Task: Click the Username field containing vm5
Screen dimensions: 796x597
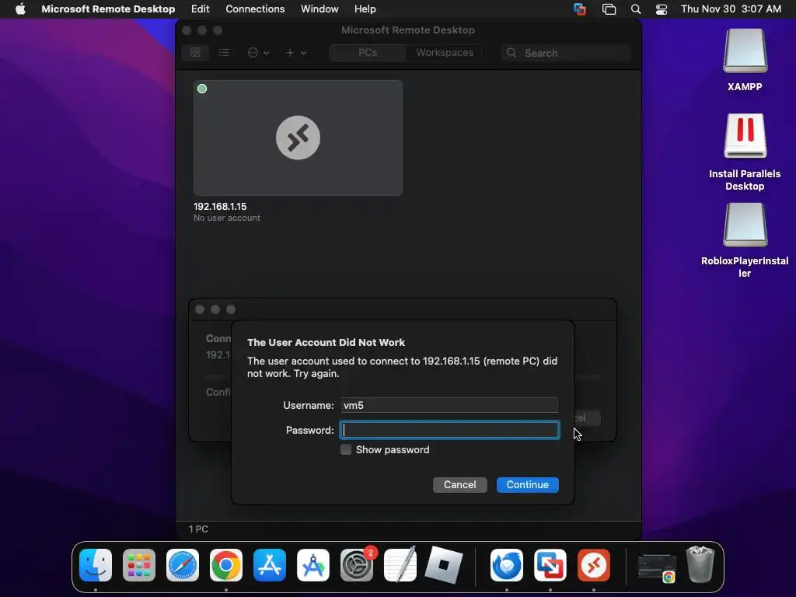Action: (449, 405)
